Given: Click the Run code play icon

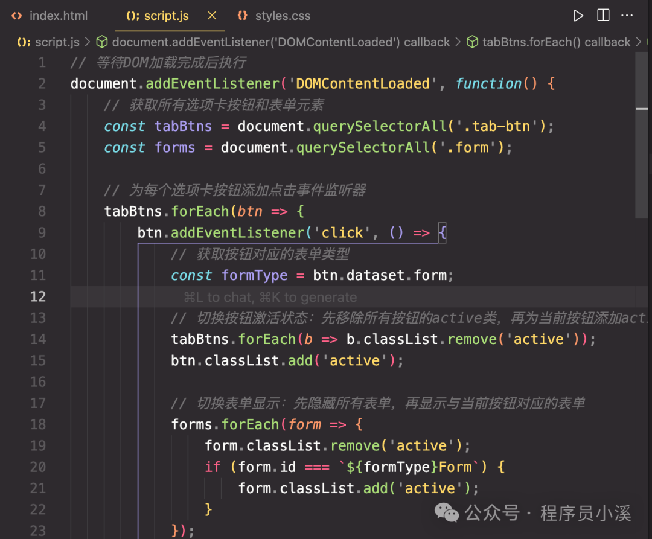Looking at the screenshot, I should [x=578, y=16].
